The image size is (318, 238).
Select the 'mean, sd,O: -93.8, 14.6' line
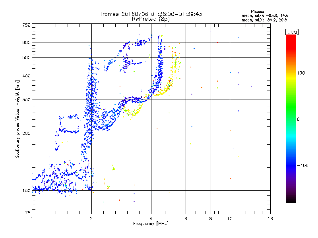click(265, 15)
